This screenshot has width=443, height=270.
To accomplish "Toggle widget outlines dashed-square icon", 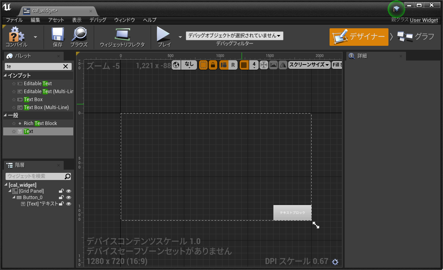I will 203,65.
